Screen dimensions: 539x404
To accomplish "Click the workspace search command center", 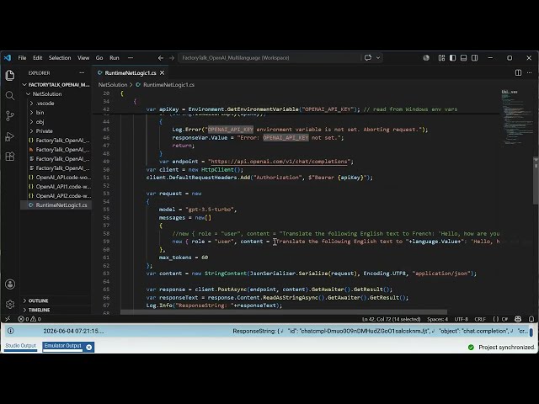I will pos(269,58).
